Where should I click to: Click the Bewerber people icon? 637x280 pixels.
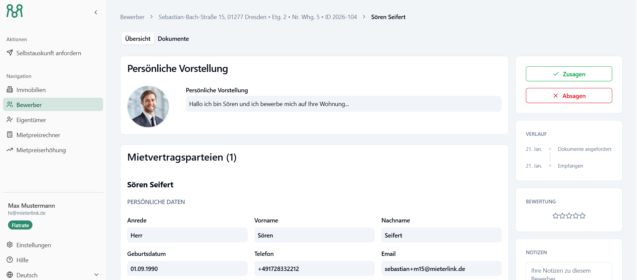coord(10,105)
